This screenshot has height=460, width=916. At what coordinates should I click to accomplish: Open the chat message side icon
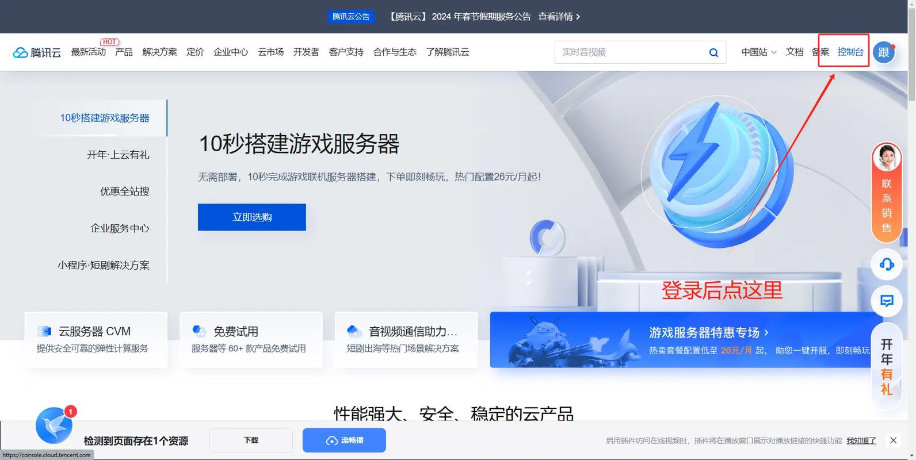point(887,300)
